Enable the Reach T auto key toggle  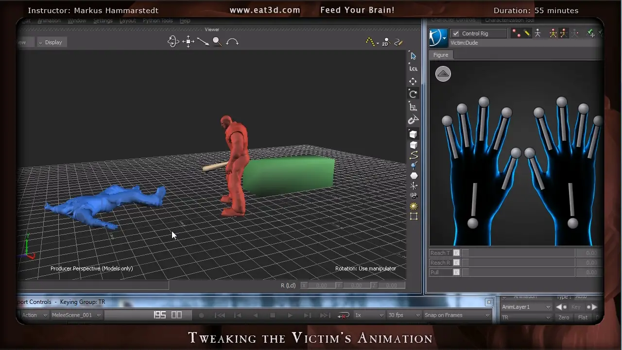coord(456,252)
